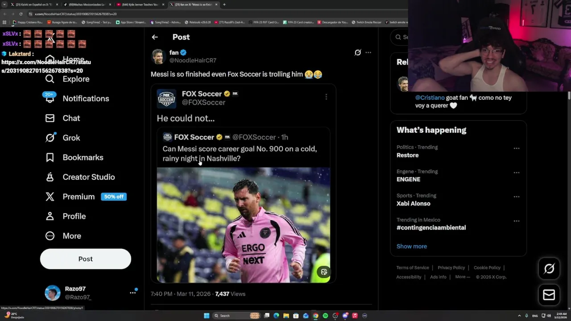The image size is (571, 321).
Task: Open floating Grok button at bottom right
Action: pyautogui.click(x=549, y=268)
